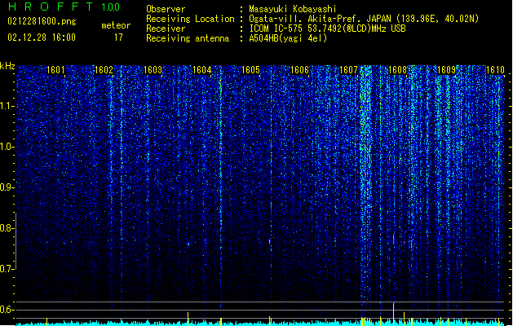Click the tallest yellow spike below 1608
Image resolution: width=513 pixels, height=326 pixels.
pos(394,314)
